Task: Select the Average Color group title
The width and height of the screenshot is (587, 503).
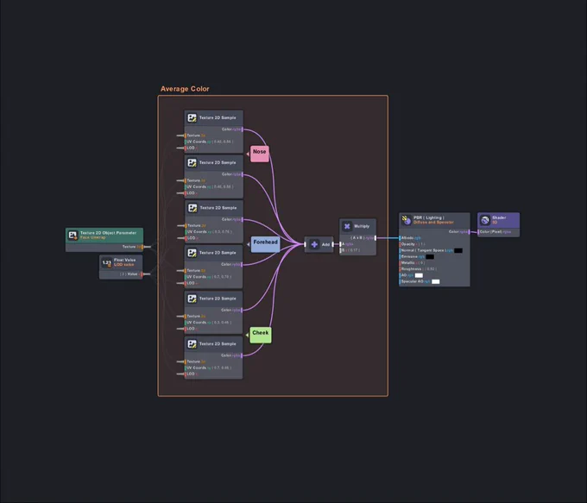Action: (185, 89)
